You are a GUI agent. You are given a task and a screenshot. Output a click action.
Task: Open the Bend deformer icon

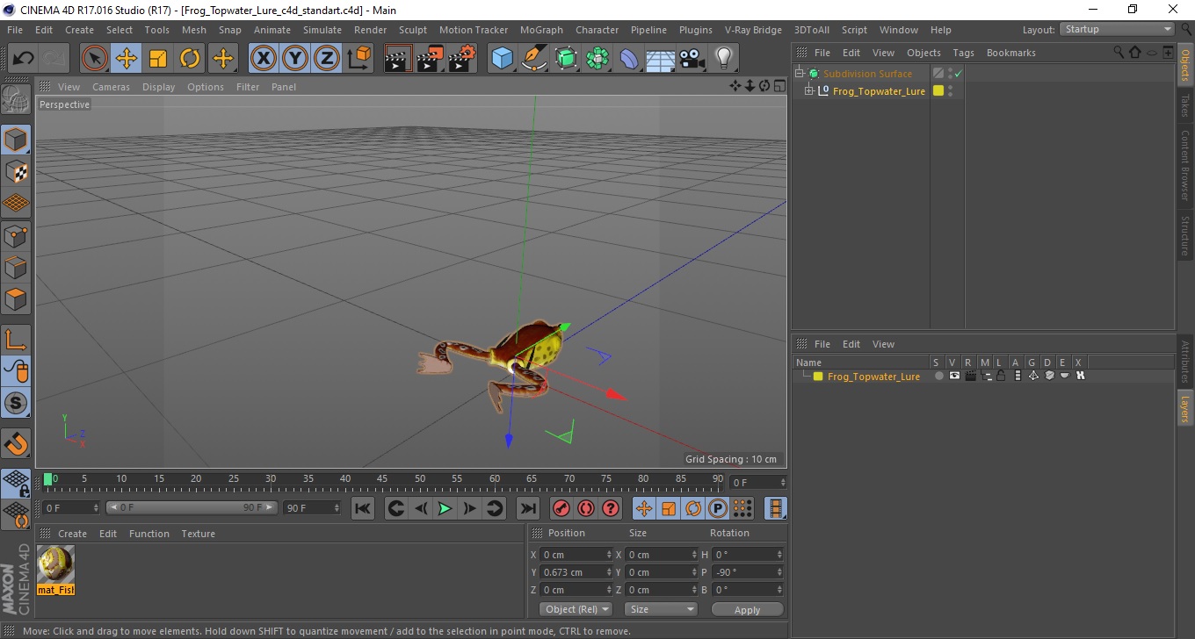[629, 59]
